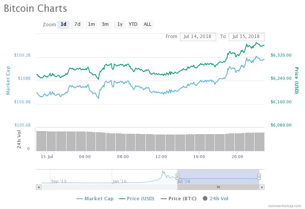Grab the right navigator range handle

[259, 177]
